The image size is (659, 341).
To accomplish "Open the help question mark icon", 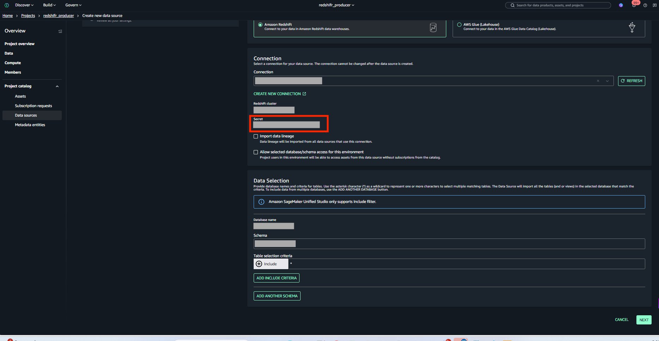I will pyautogui.click(x=645, y=5).
